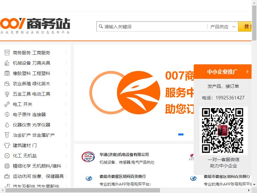The height and width of the screenshot is (193, 257).
Task: Expand the 五金工具 电动工具 row chevron
Action: pyautogui.click(x=66, y=94)
